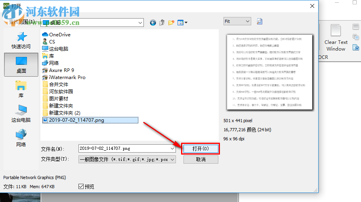Viewport: 361px width, 202px height.
Task: Select 这台电脑 in the file list
Action: pyautogui.click(x=55, y=49)
